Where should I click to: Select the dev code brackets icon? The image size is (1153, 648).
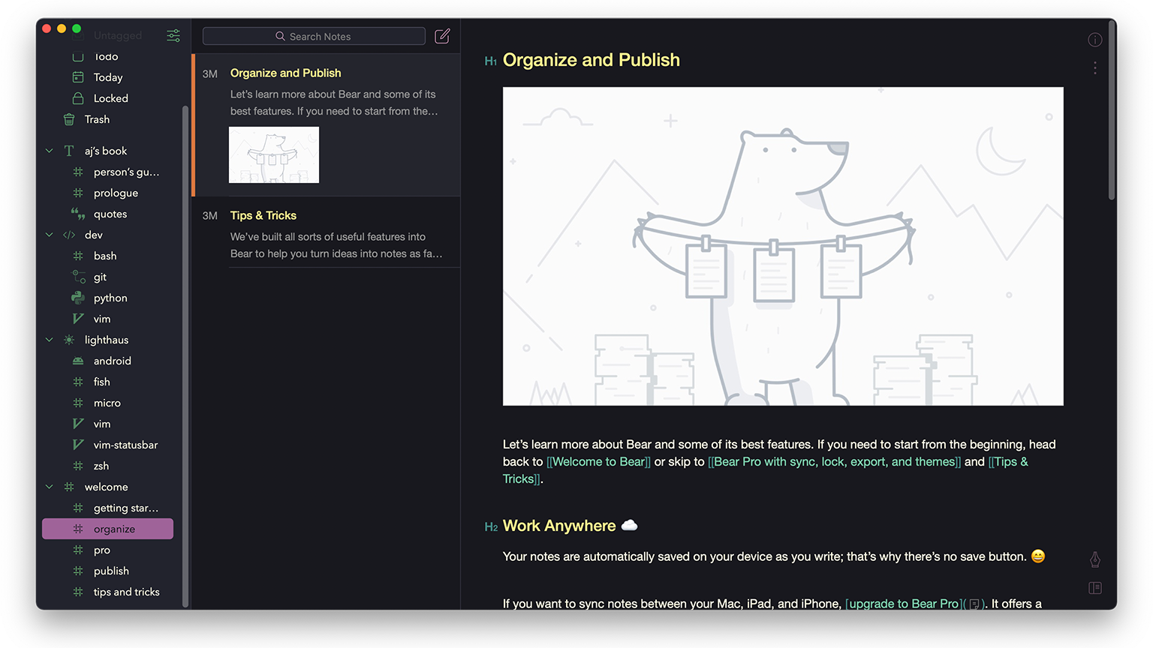[69, 235]
